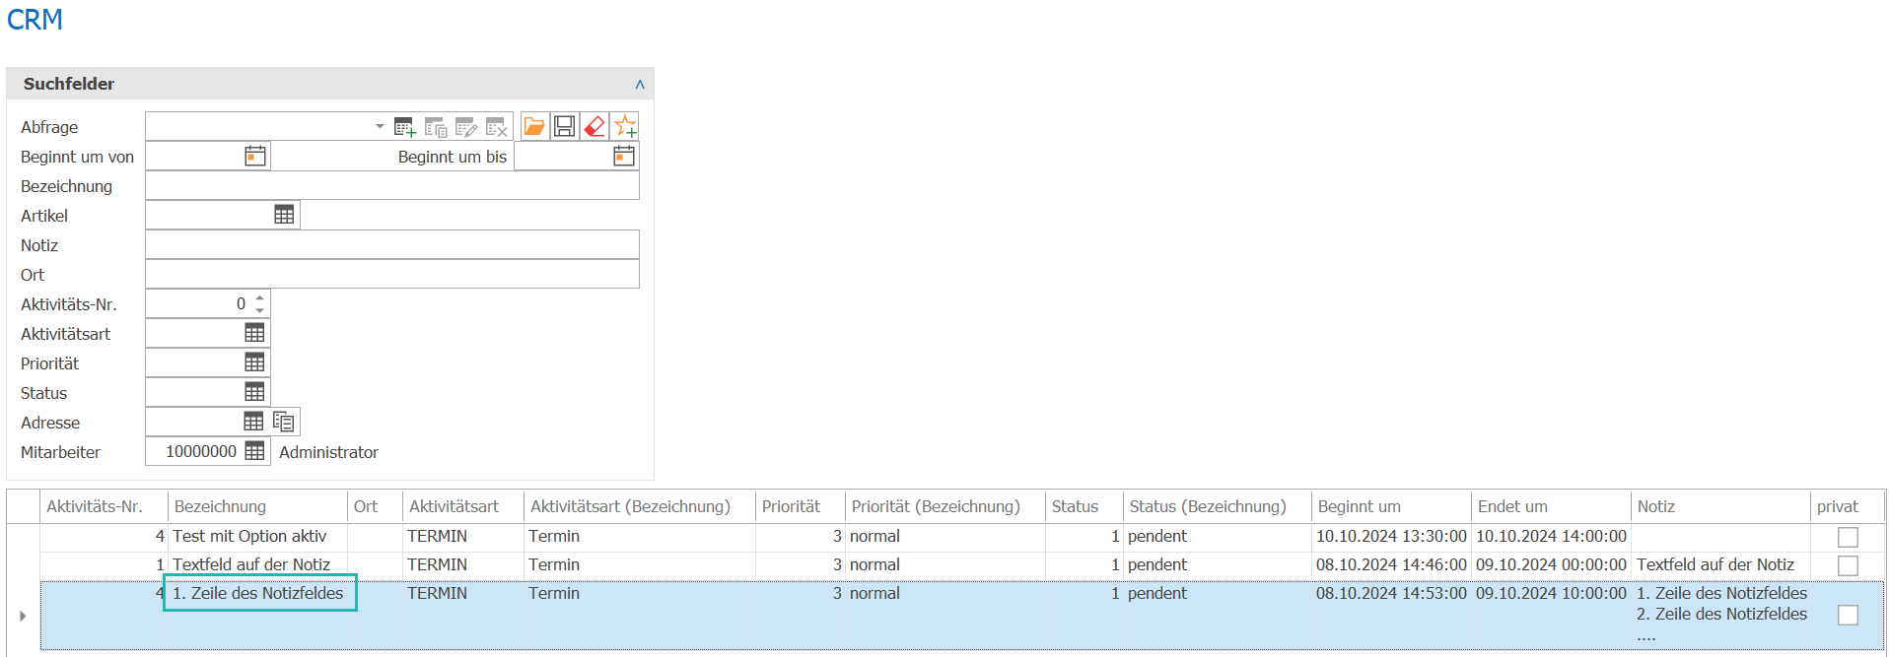This screenshot has height=657, width=1889.
Task: Open Adresse lookup table icon
Action: (253, 422)
